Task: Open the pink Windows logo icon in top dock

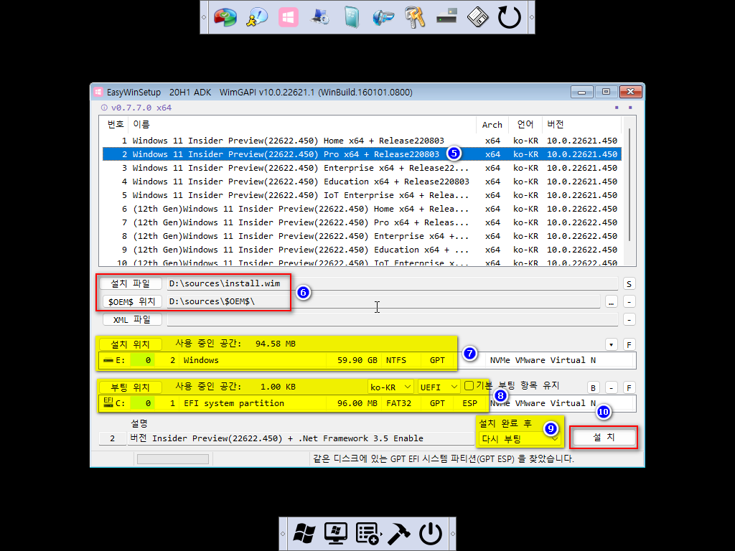Action: click(289, 17)
